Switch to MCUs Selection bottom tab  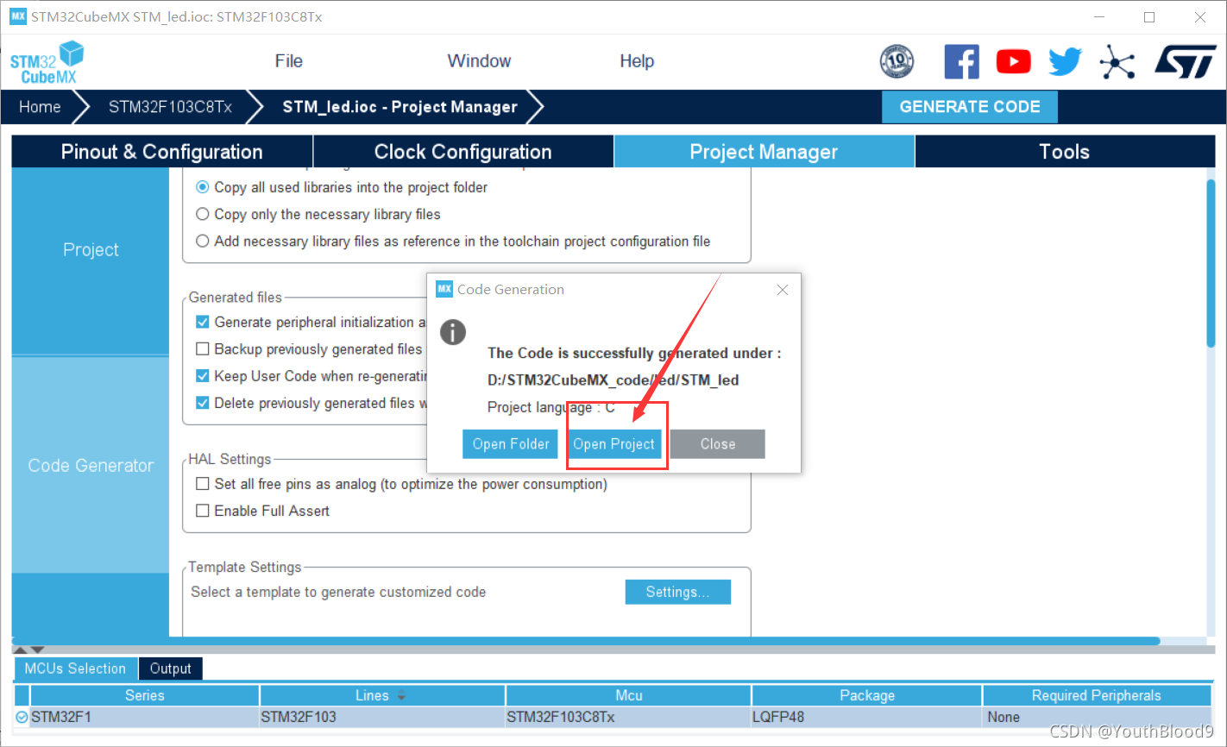75,669
